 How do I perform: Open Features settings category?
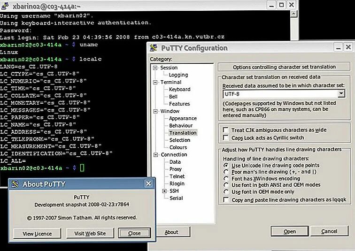(179, 104)
